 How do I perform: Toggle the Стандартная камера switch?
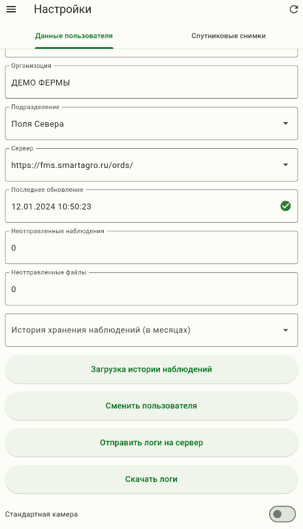pos(282,514)
